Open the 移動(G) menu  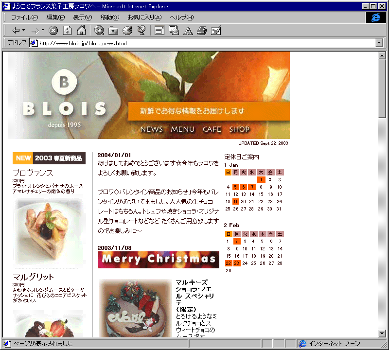click(110, 17)
